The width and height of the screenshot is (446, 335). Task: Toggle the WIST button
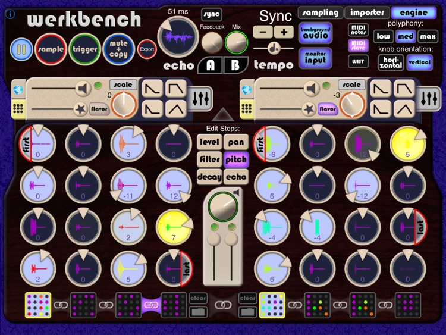click(x=358, y=61)
